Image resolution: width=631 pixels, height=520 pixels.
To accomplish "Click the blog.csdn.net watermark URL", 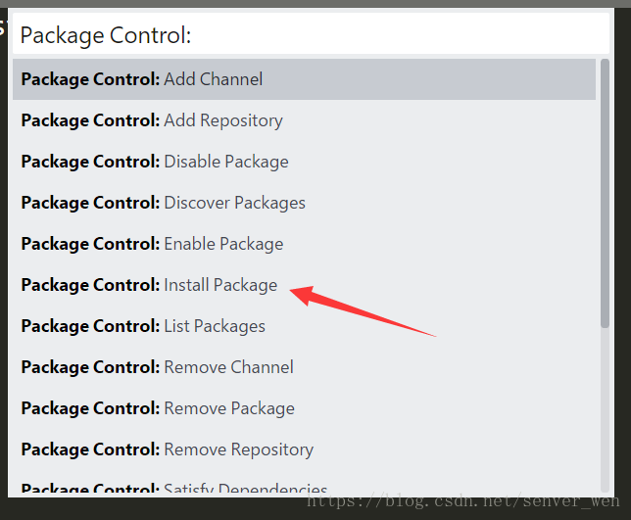I will pyautogui.click(x=463, y=501).
